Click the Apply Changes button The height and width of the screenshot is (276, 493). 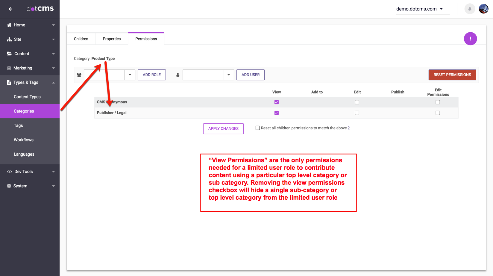pyautogui.click(x=223, y=129)
